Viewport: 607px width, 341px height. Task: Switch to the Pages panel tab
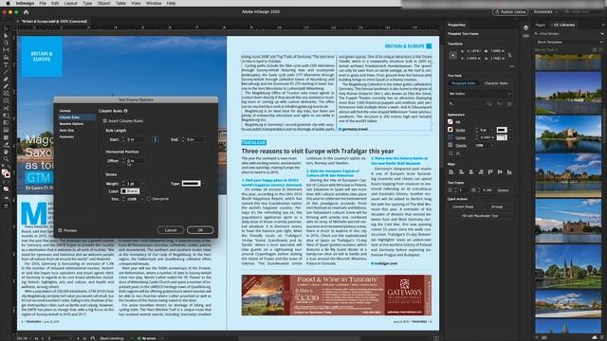540,25
